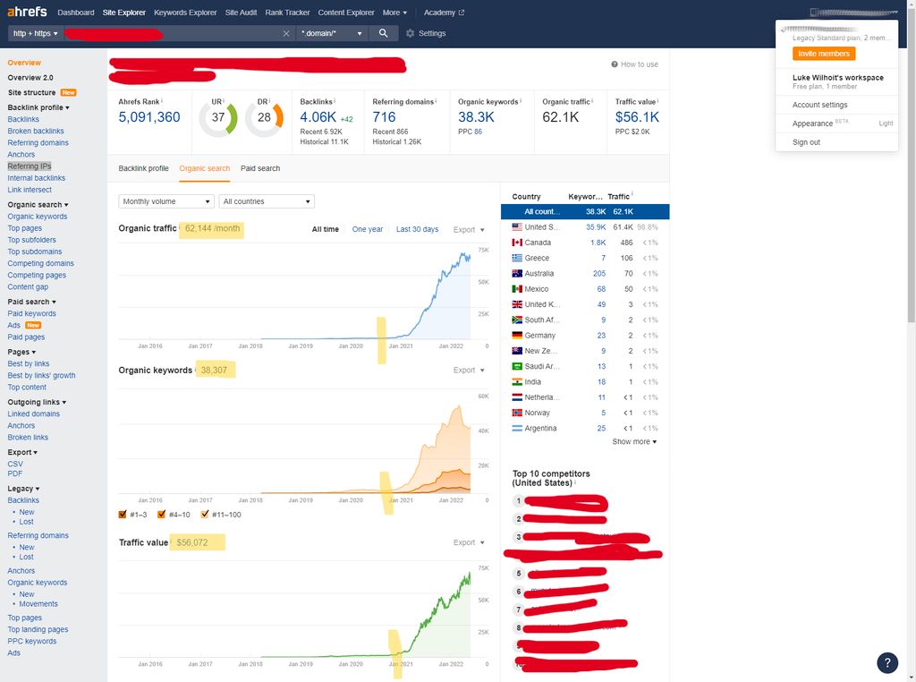This screenshot has width=916, height=682.
Task: Click the United States flag row icon
Action: (517, 226)
